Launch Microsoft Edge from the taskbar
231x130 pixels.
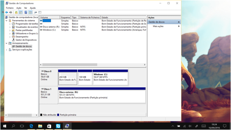coord(31,126)
